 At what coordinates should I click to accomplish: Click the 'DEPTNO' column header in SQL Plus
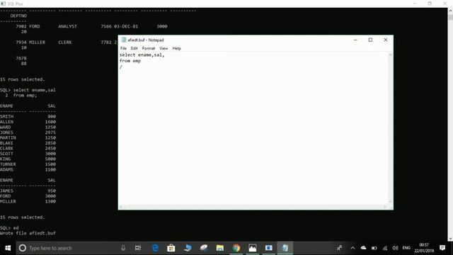[18, 16]
